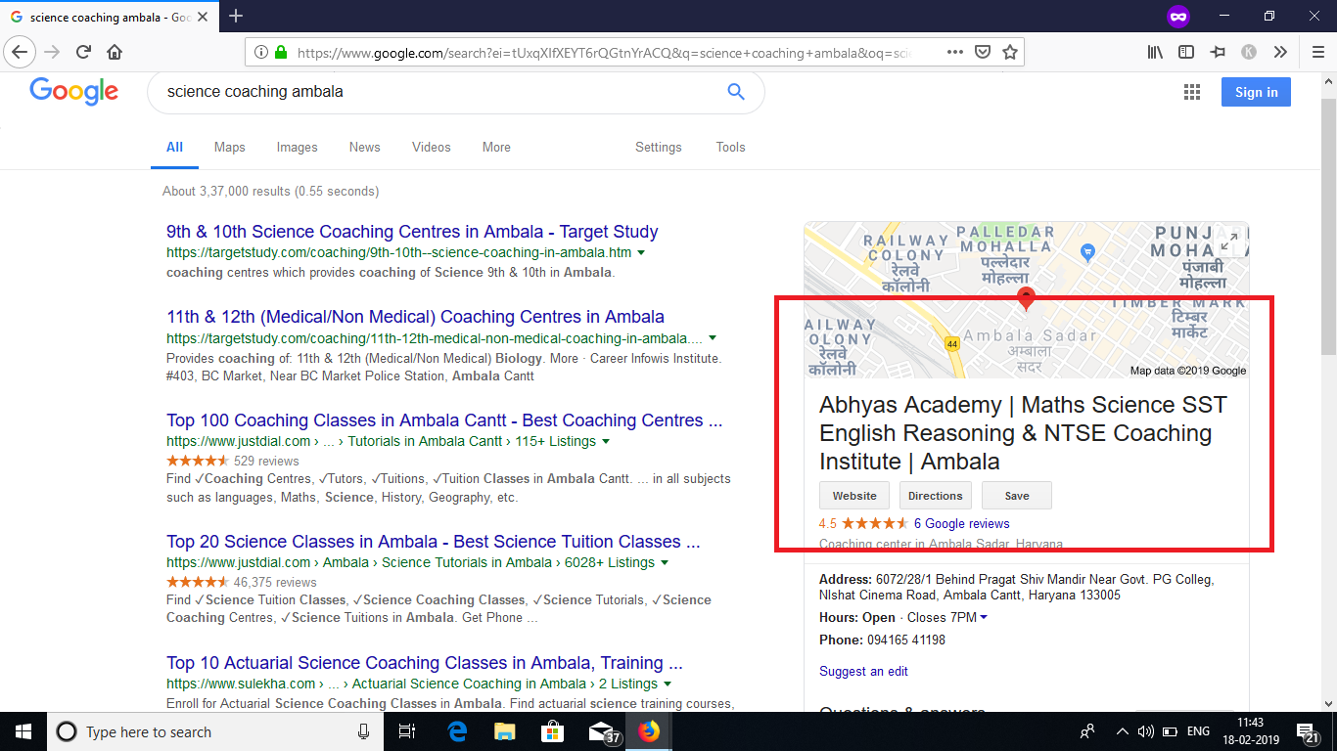Expand the Closes 7PM hours dropdown
This screenshot has width=1337, height=751.
tap(984, 617)
